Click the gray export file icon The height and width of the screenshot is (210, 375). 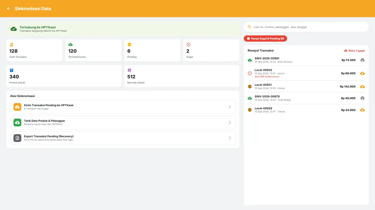(x=17, y=138)
